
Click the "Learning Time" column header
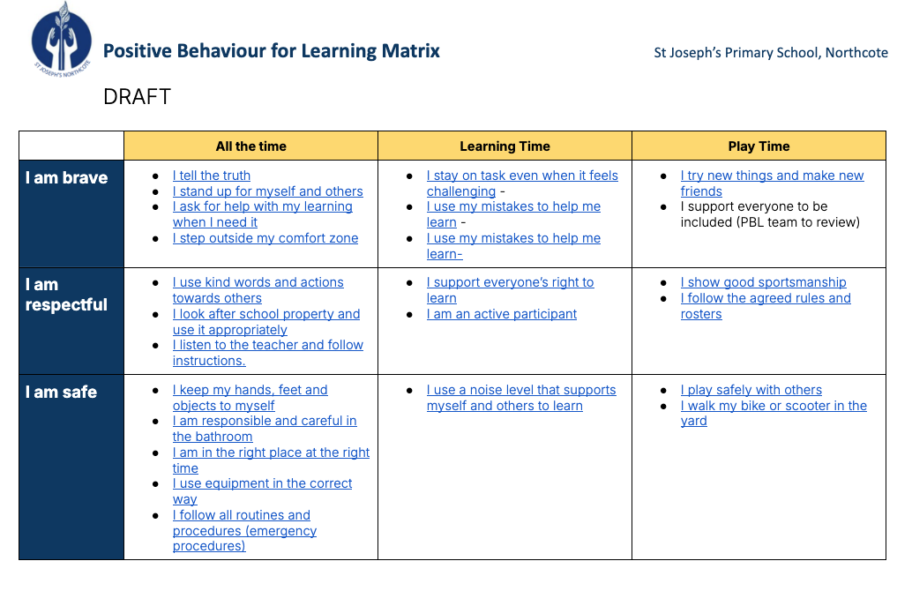click(505, 146)
